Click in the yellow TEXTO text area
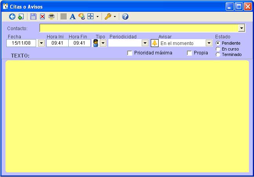This screenshot has height=177, width=254. [127, 116]
